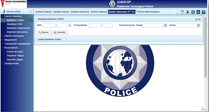209x112 pixels.
Task: Open Registrar Pagos in the sidebar
Action: pyautogui.click(x=15, y=56)
